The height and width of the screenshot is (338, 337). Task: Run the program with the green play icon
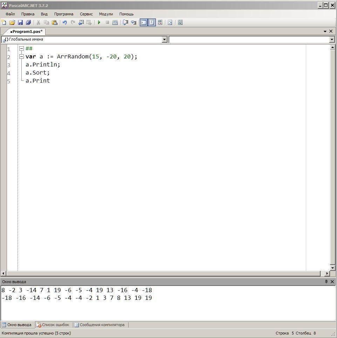pyautogui.click(x=99, y=22)
